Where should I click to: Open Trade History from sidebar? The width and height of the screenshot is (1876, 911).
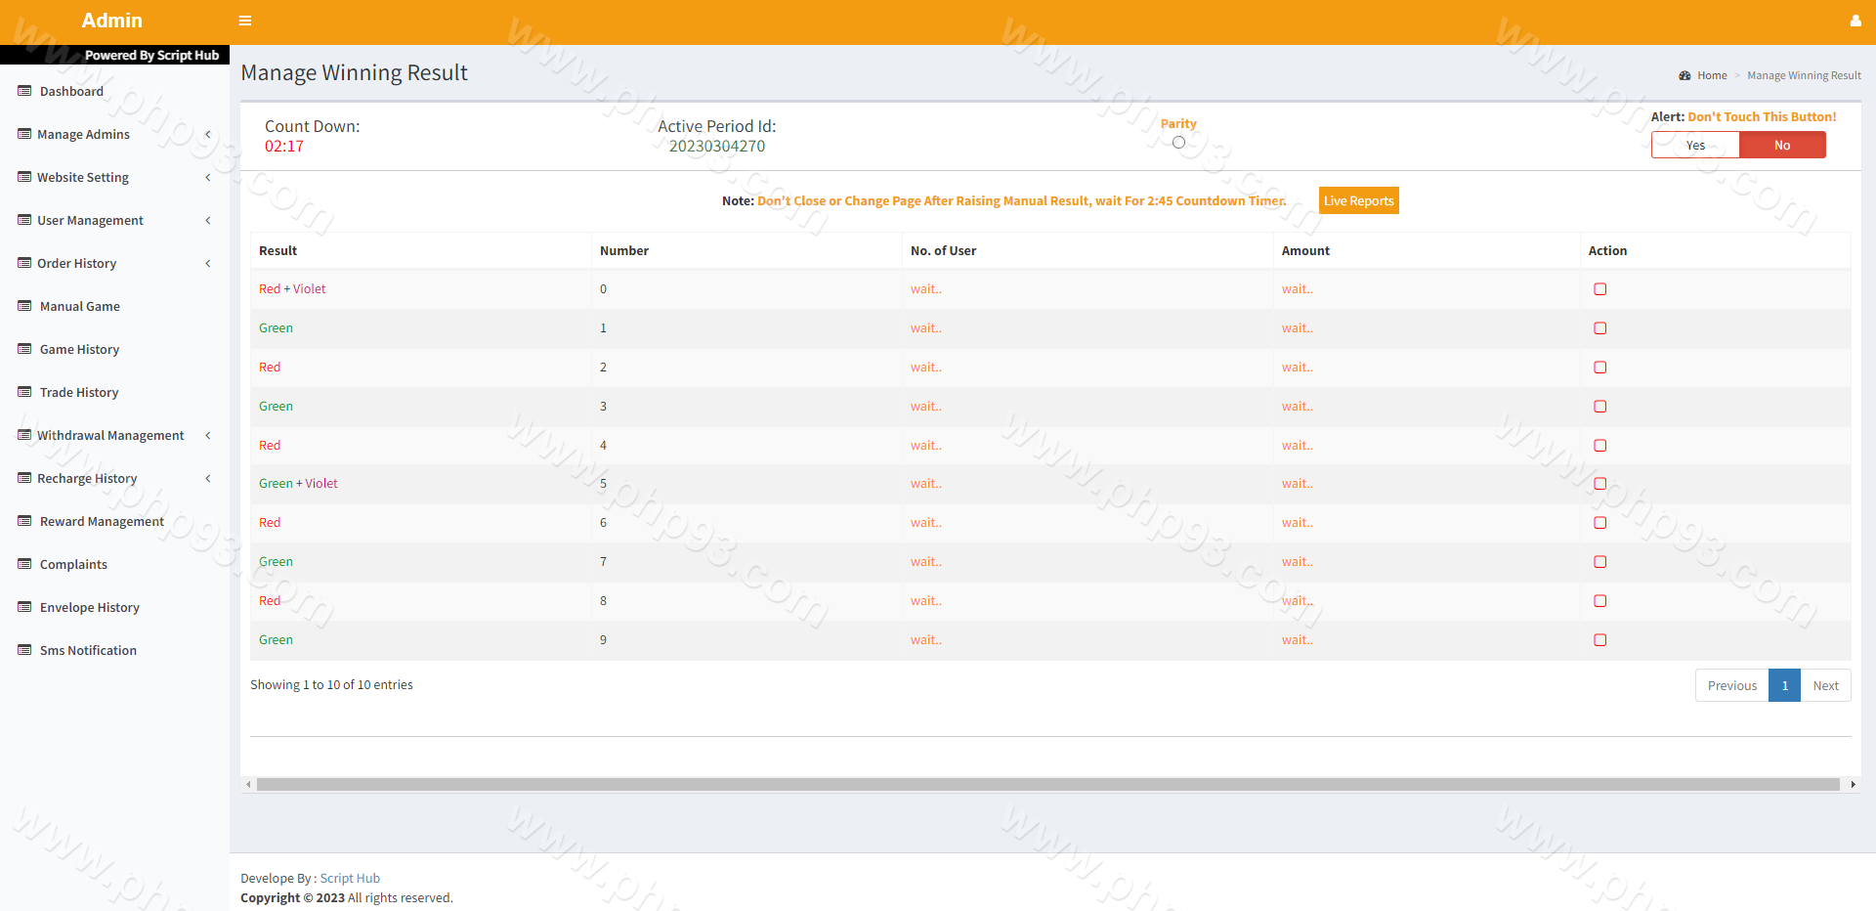click(x=79, y=392)
